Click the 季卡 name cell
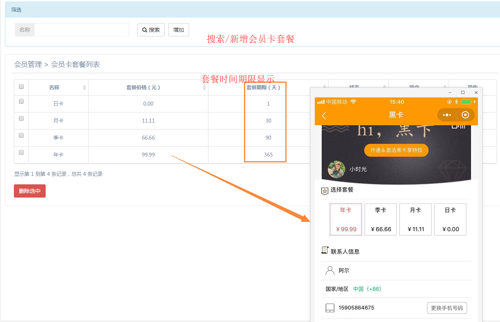 pyautogui.click(x=58, y=138)
